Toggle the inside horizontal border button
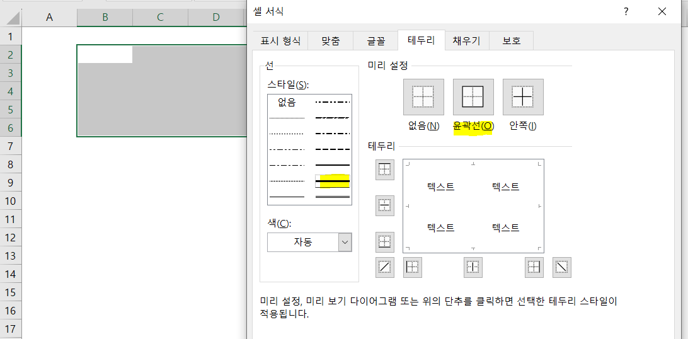The height and width of the screenshot is (339, 688). 385,205
